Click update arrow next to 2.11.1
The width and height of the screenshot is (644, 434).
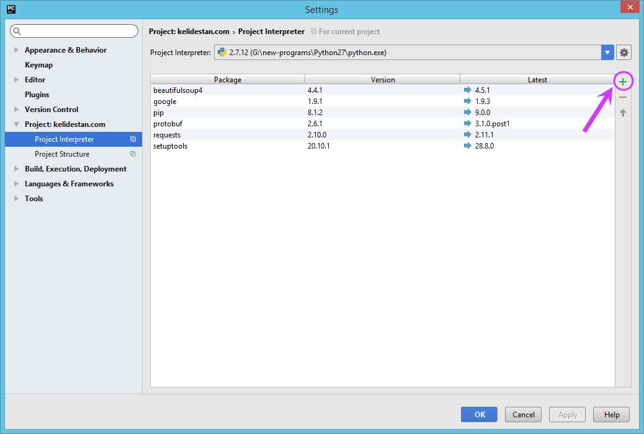467,134
